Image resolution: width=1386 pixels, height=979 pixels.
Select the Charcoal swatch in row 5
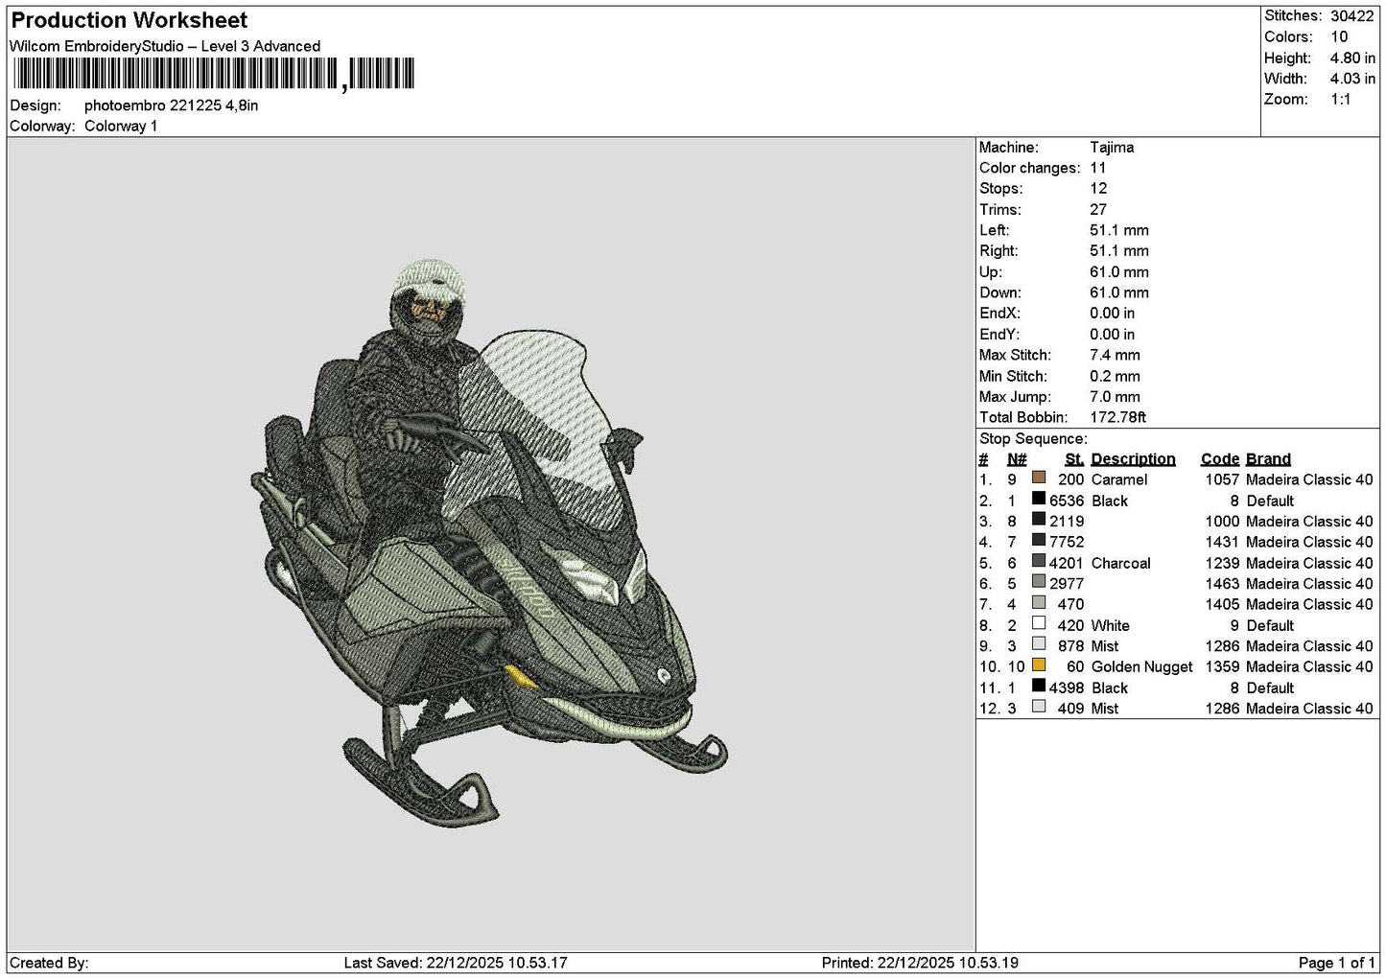coord(1039,561)
